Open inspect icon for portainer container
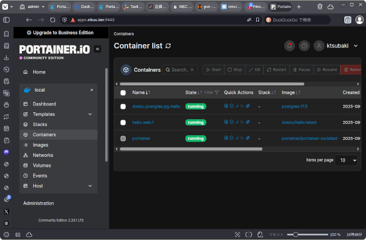Screen dimensions: 366x240 pyautogui.click(x=231, y=138)
